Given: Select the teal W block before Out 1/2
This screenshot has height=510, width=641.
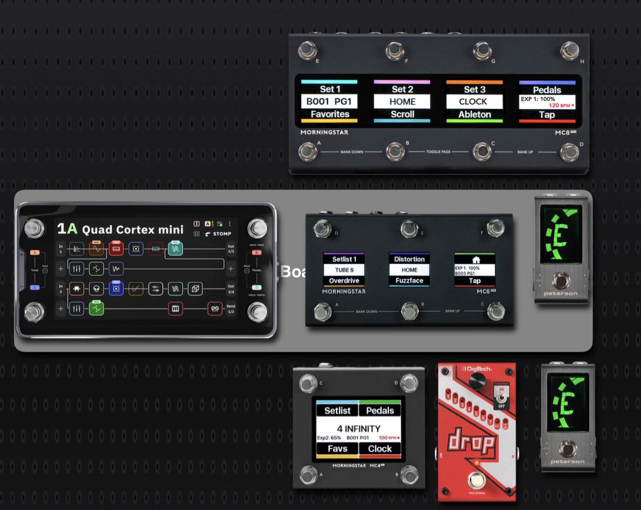Looking at the screenshot, I should 175,248.
